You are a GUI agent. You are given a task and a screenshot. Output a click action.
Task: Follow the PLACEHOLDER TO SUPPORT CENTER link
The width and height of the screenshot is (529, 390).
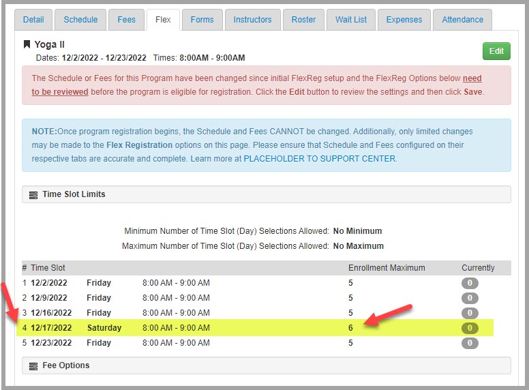pos(319,159)
